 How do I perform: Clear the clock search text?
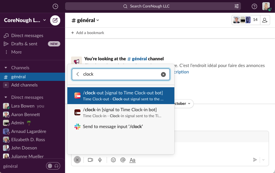[163, 75]
